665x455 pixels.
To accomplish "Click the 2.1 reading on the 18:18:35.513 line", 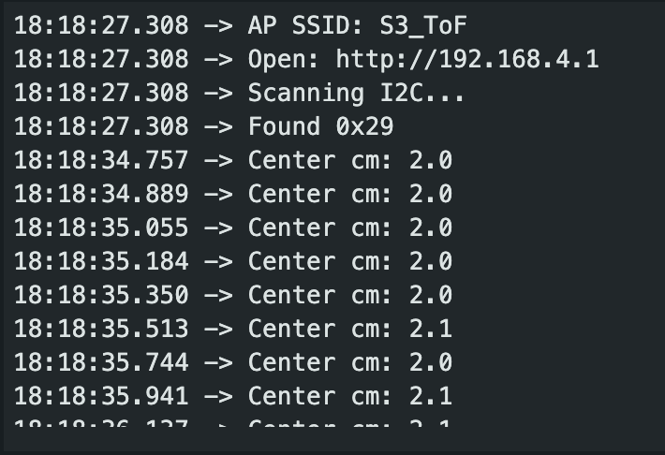I will (431, 329).
